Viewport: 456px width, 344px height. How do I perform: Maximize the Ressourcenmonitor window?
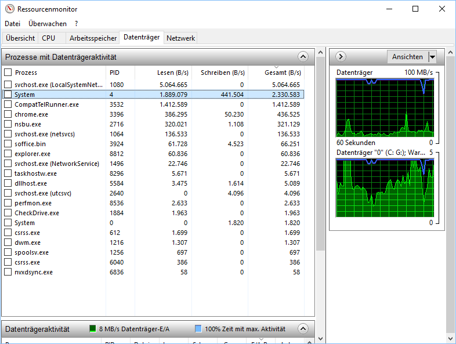click(x=415, y=9)
